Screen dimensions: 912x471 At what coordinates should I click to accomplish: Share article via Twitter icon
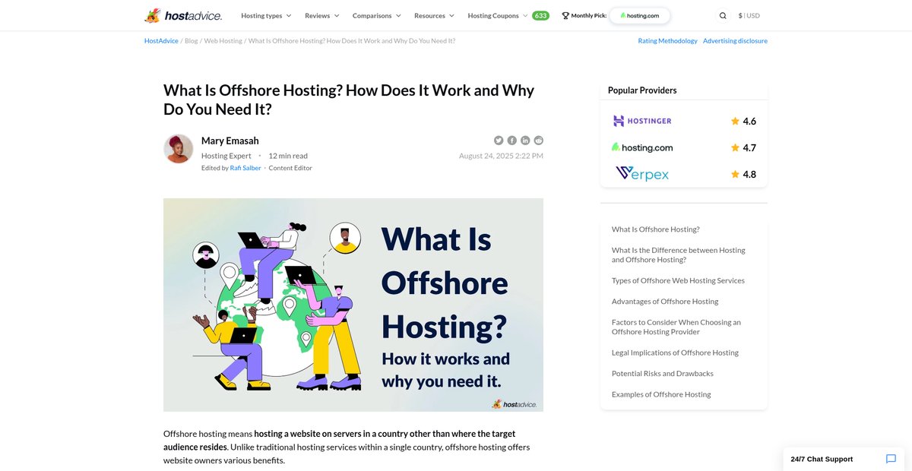coord(499,140)
